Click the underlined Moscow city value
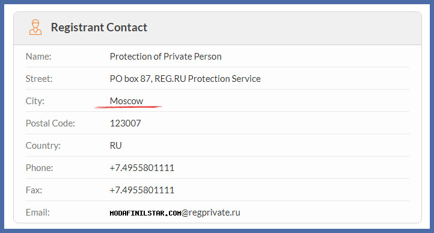434x233 pixels. 126,101
